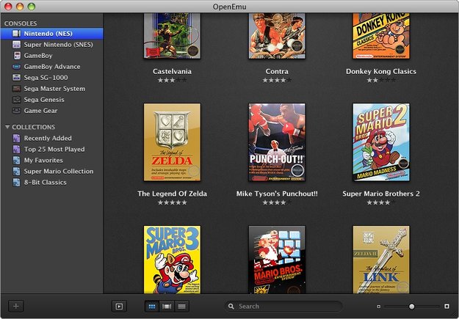The width and height of the screenshot is (459, 319).
Task: Click the Sega Genesis console icon
Action: (x=16, y=100)
